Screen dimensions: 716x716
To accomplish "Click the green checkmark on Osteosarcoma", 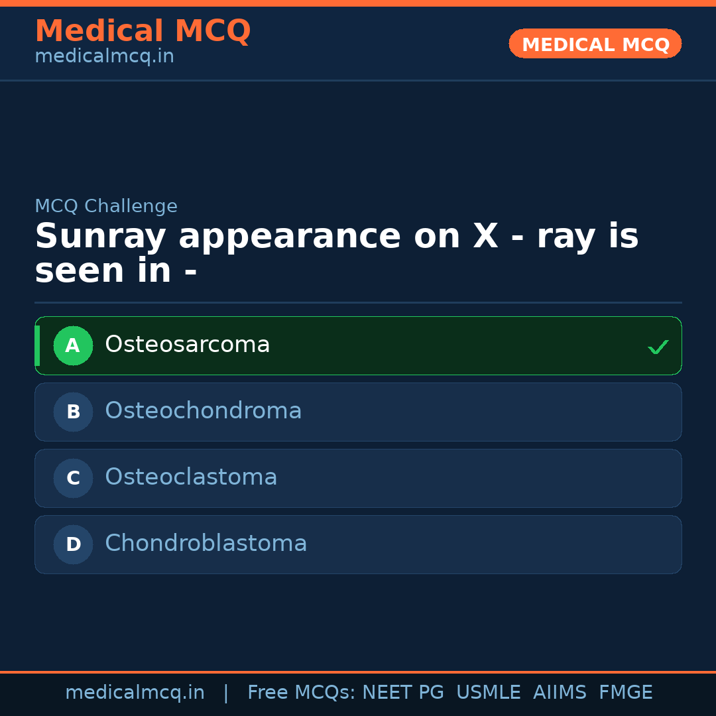I will coord(658,345).
